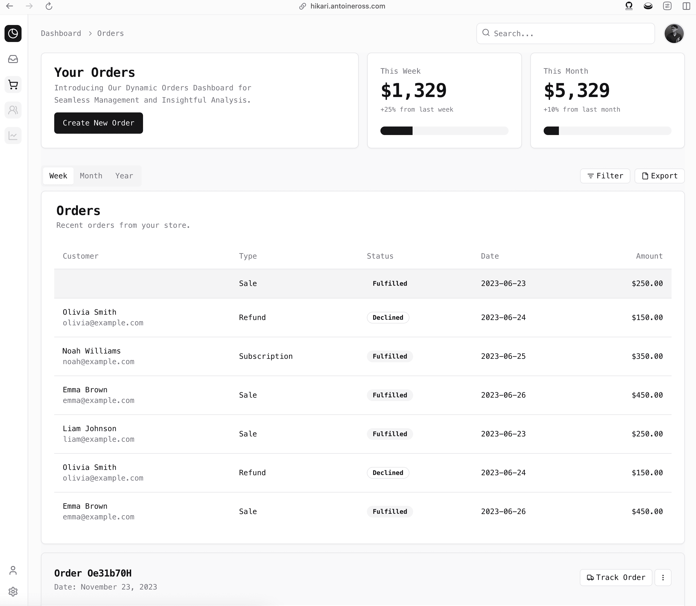Toggle the theme button in the top bar
The width and height of the screenshot is (696, 606).
click(648, 6)
